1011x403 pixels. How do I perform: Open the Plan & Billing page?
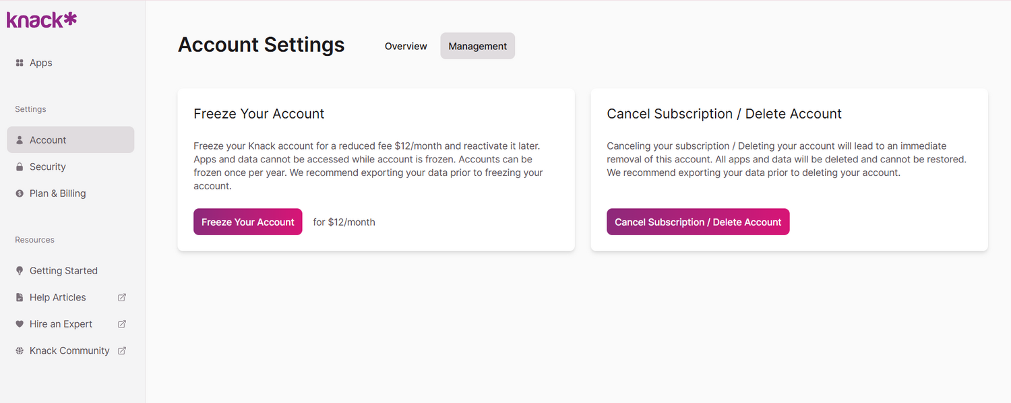[x=58, y=193]
